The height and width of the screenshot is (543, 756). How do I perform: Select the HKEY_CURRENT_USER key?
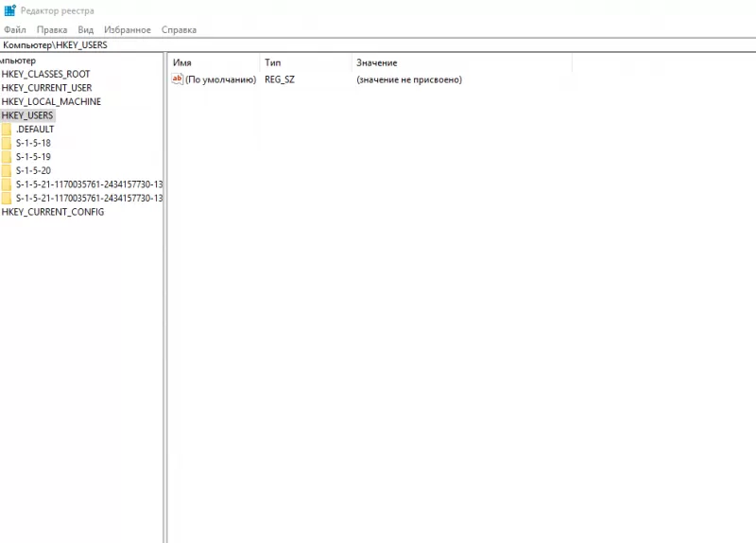46,88
